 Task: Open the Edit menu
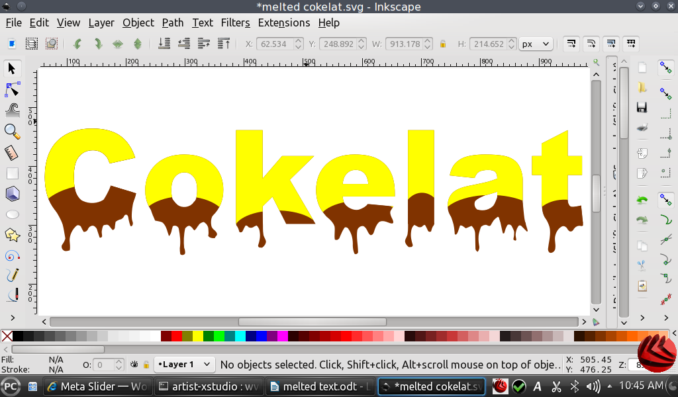point(39,22)
